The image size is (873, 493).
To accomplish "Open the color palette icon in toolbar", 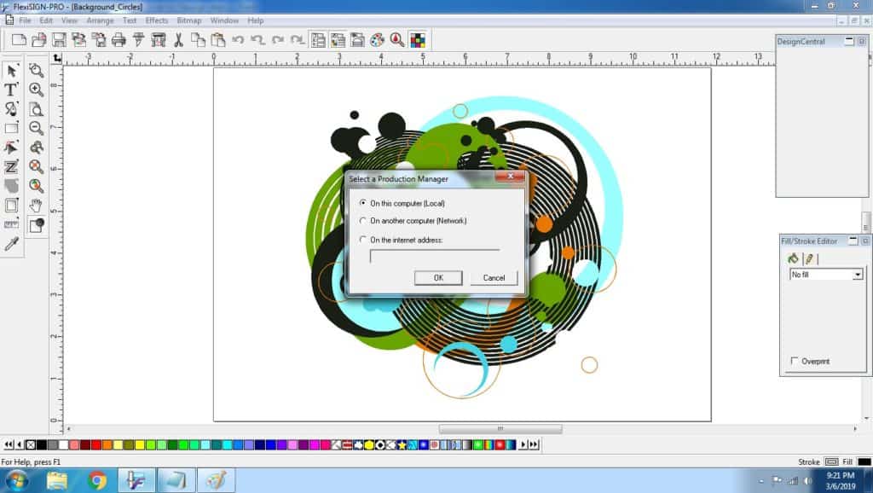I will point(378,40).
